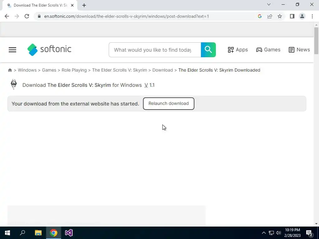This screenshot has height=239, width=319.
Task: Click the page vertical scrollbar thumb
Action: point(316,41)
